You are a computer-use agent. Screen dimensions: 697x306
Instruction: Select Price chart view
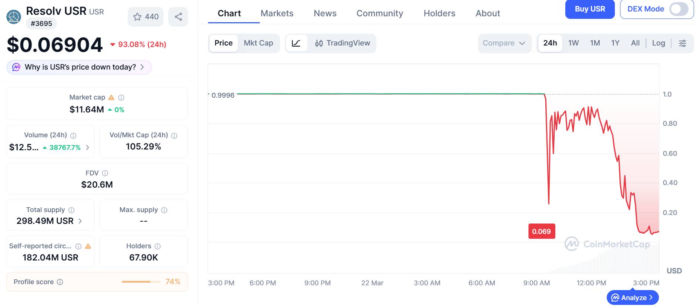point(223,43)
